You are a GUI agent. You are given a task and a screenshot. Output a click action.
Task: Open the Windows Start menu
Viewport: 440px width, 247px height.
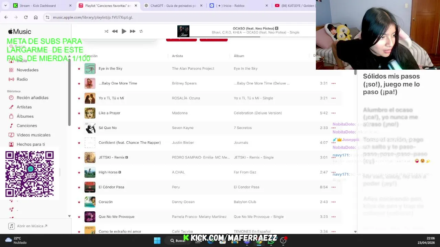point(157,240)
